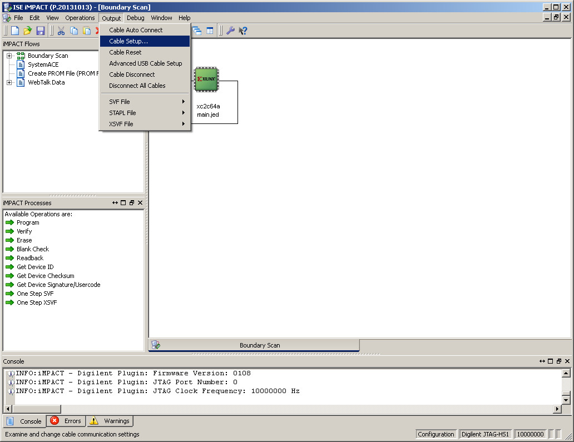Click the Erase green arrow icon
This screenshot has height=442, width=574.
tap(10, 240)
